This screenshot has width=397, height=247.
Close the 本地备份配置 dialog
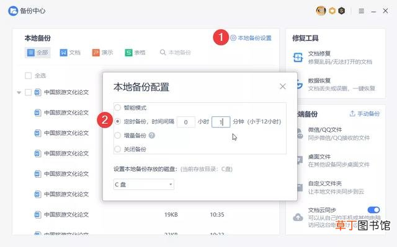tap(283, 87)
